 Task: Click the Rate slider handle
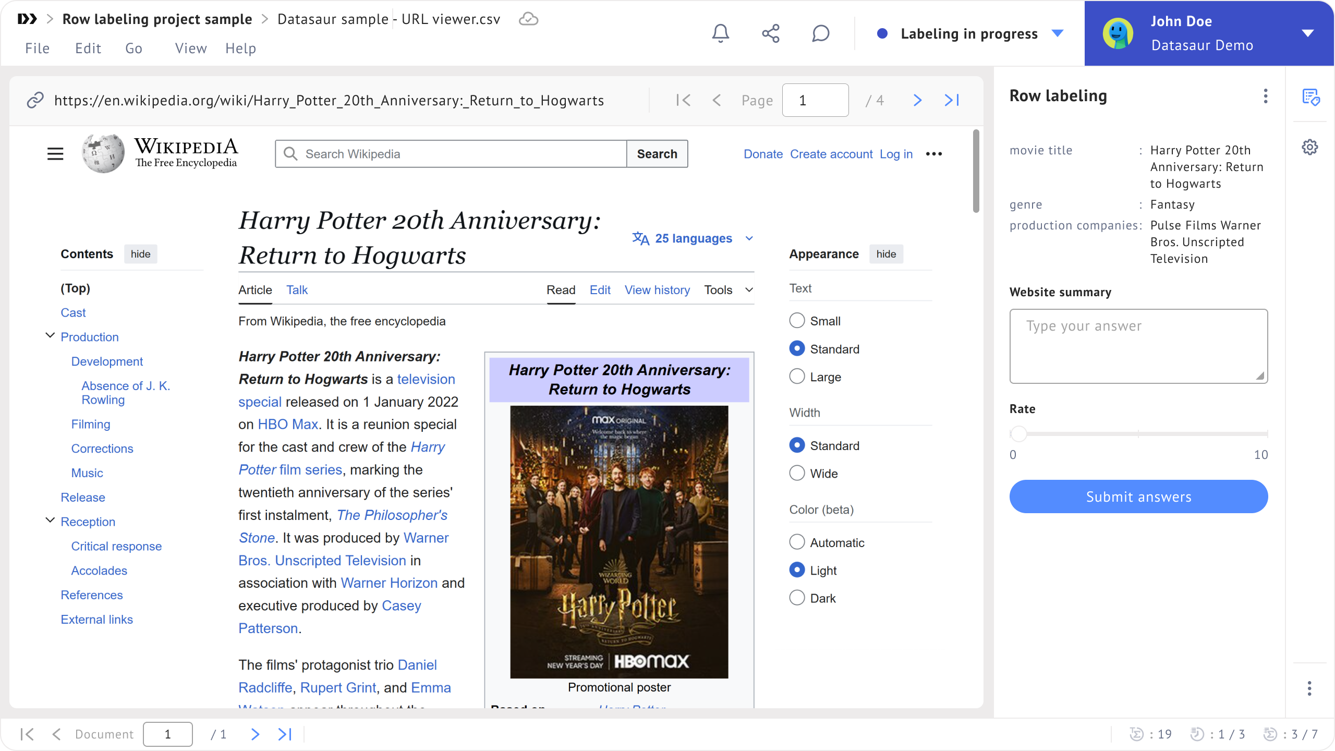[x=1018, y=433]
